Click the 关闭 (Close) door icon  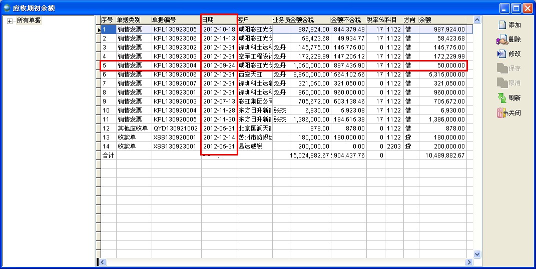tap(502, 113)
